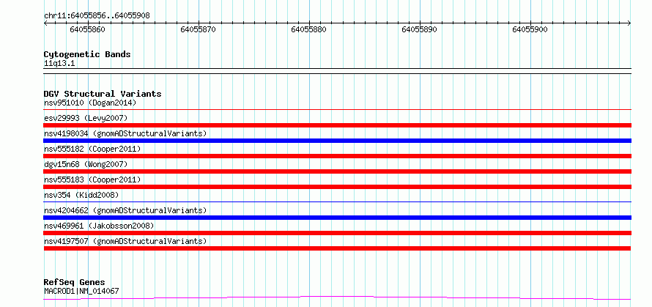Viewport: 652px width, 307px height.
Task: Select the RefSeq Genes track title
Action: pyautogui.click(x=75, y=283)
